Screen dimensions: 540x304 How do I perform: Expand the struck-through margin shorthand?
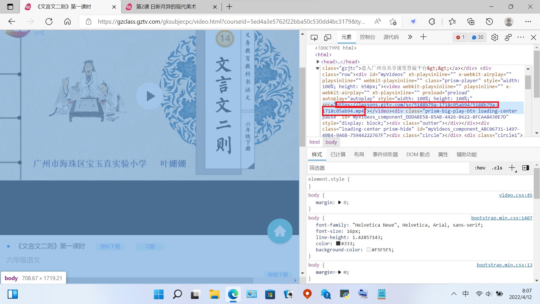(339, 272)
